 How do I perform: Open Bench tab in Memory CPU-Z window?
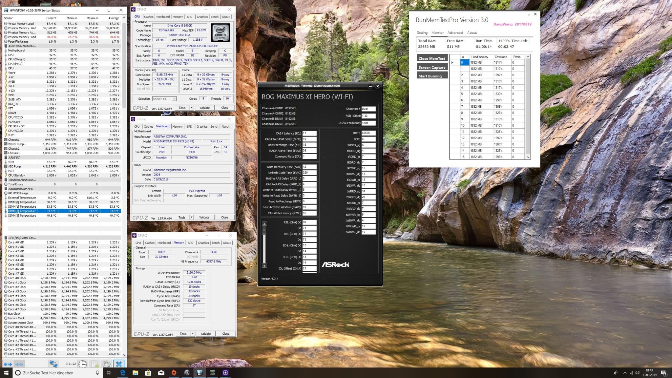point(216,243)
